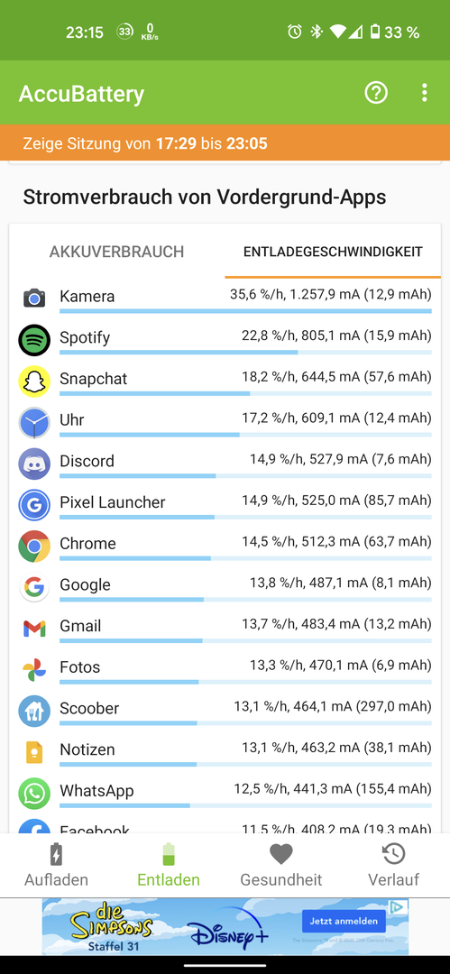Open the help question mark icon
450x974 pixels.
click(376, 93)
